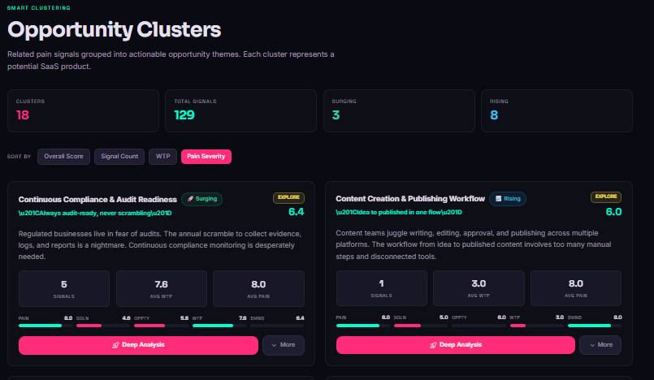Click the chevron icon beside More on Content card
The image size is (654, 380).
point(592,345)
